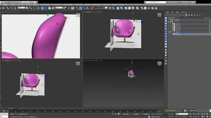Click the Go to Start playback button
The height and width of the screenshot is (118, 211).
191,114
